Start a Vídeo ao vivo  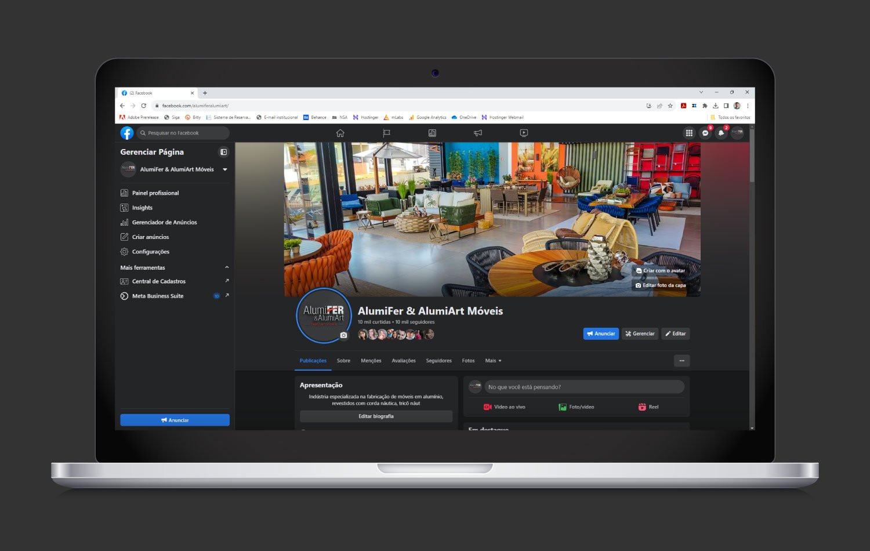(x=505, y=407)
